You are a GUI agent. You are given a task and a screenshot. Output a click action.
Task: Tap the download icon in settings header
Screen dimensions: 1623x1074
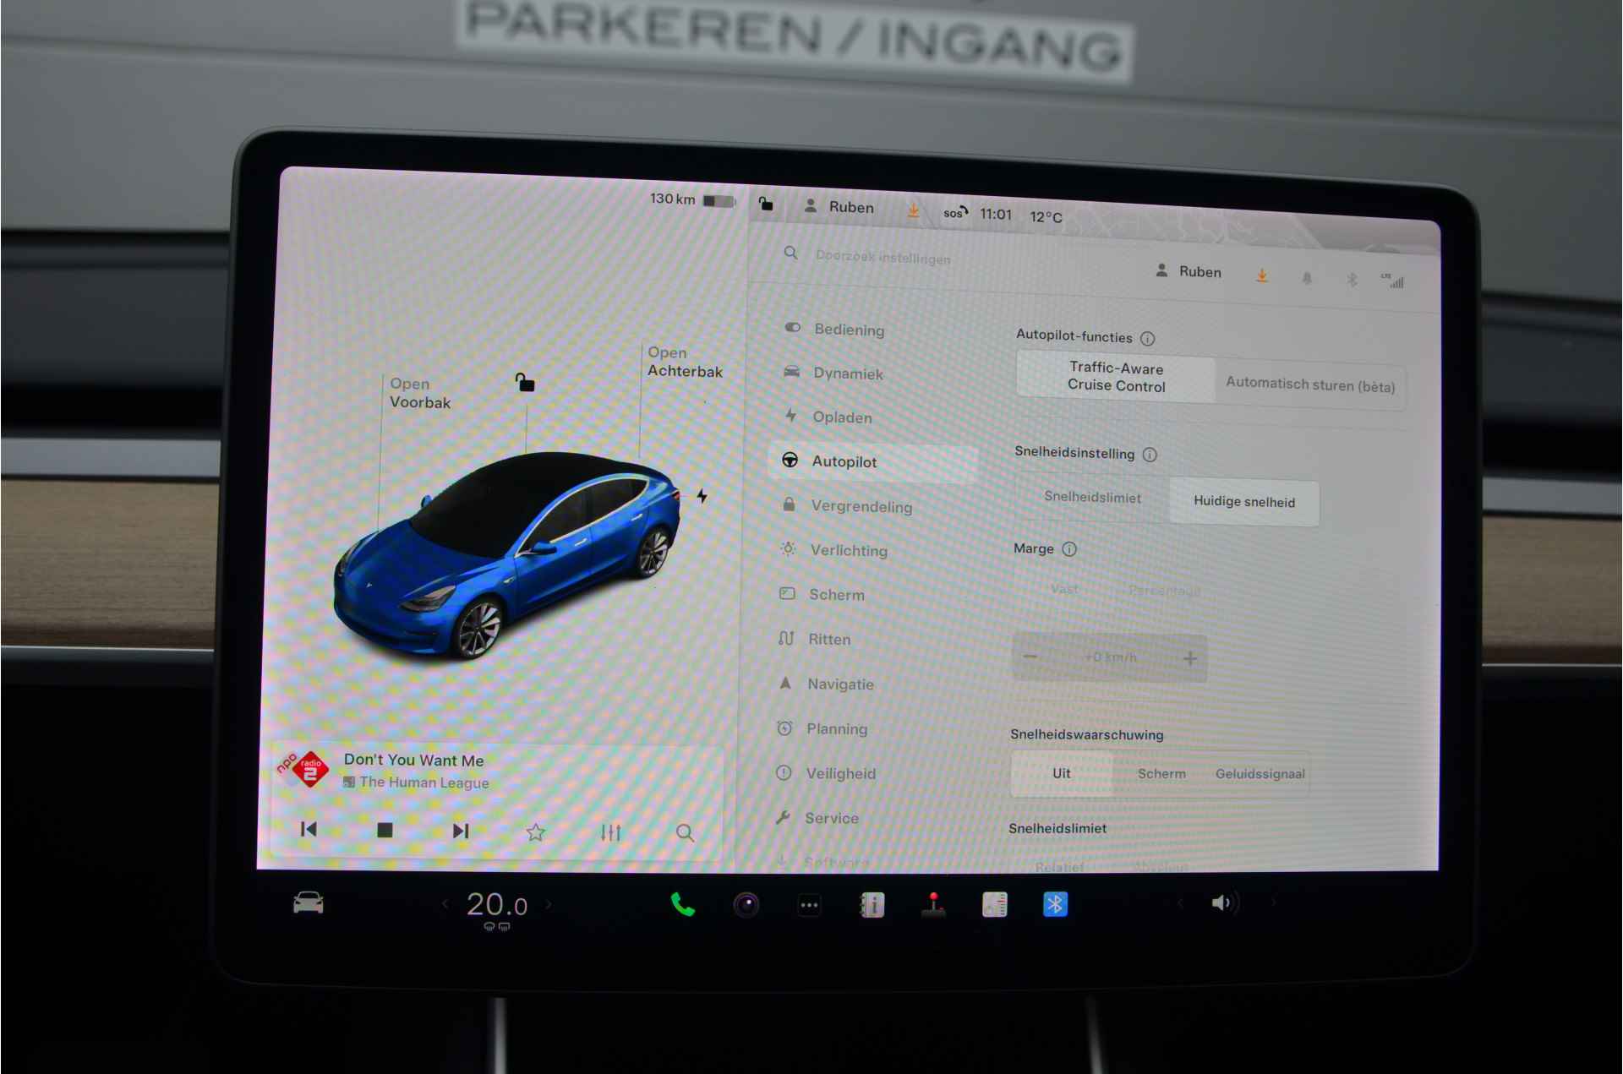[1261, 275]
